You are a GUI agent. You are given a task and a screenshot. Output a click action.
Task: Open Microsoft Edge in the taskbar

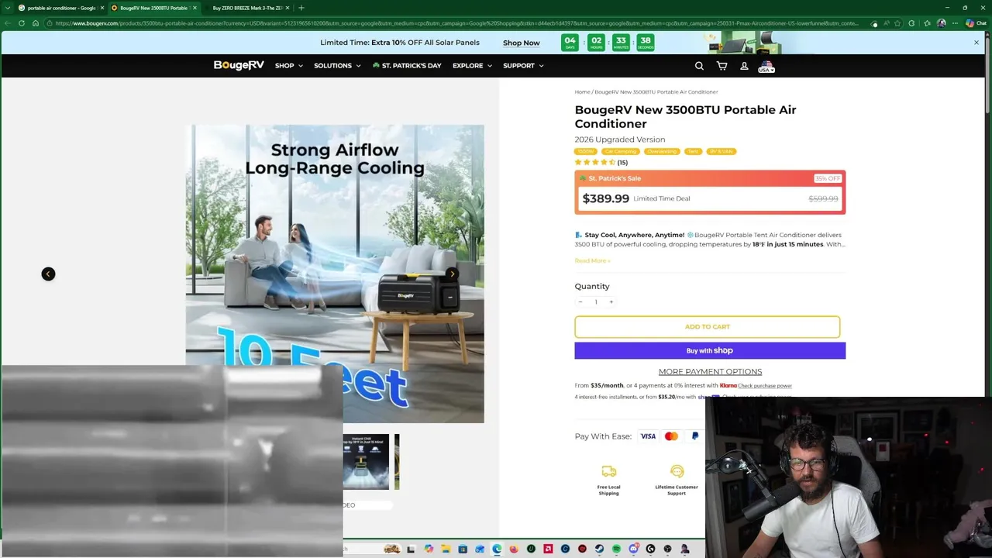point(497,549)
